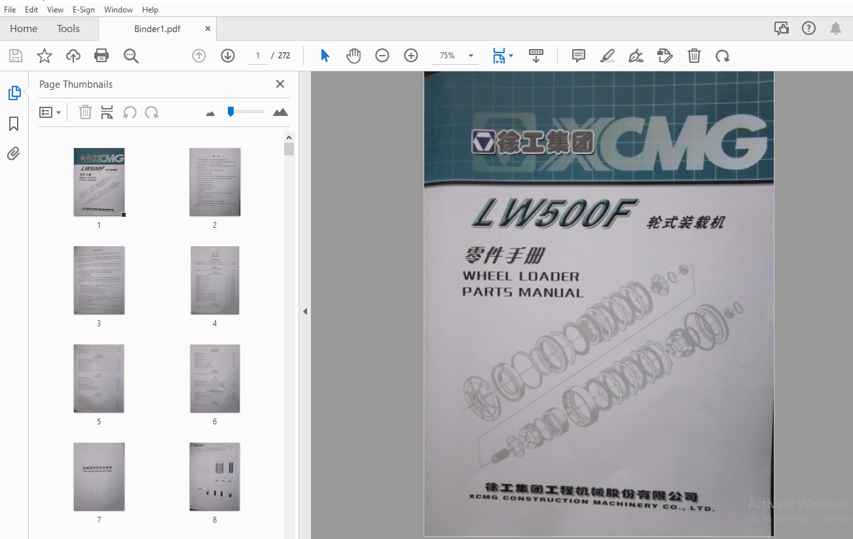This screenshot has width=853, height=539.
Task: Select the page 5 thumbnail
Action: click(x=99, y=379)
